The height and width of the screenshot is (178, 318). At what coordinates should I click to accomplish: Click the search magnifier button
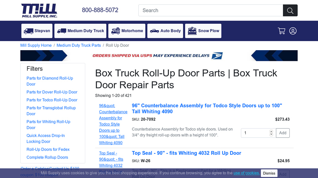point(290,10)
